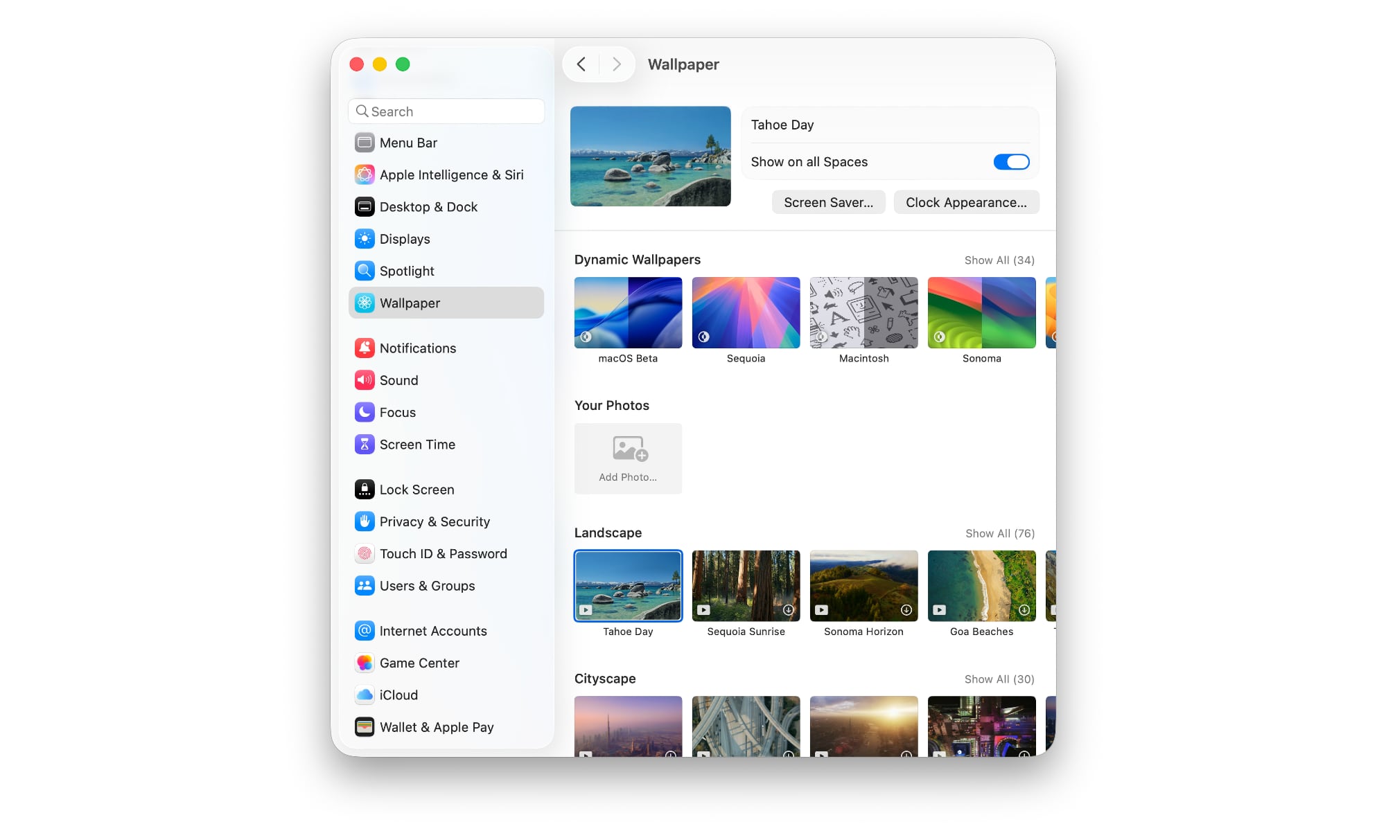Switch to Desktop & Dock pane
The width and height of the screenshot is (1386, 831).
pos(446,207)
